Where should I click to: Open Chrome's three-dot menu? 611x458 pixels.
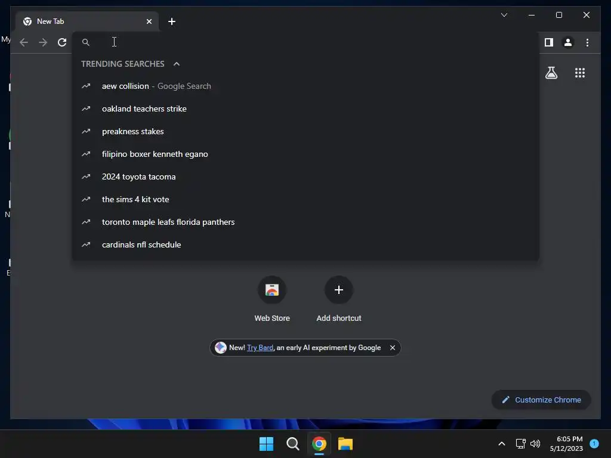tap(587, 42)
